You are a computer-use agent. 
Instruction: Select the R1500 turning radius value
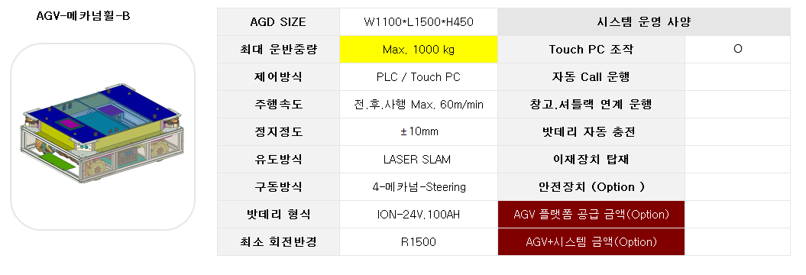click(x=419, y=242)
